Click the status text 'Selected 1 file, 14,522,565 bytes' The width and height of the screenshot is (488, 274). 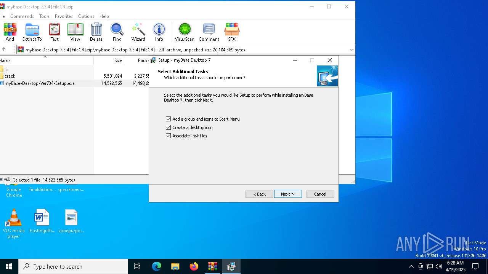pos(44,180)
